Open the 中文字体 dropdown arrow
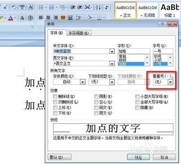The height and width of the screenshot is (164, 181). point(112,52)
